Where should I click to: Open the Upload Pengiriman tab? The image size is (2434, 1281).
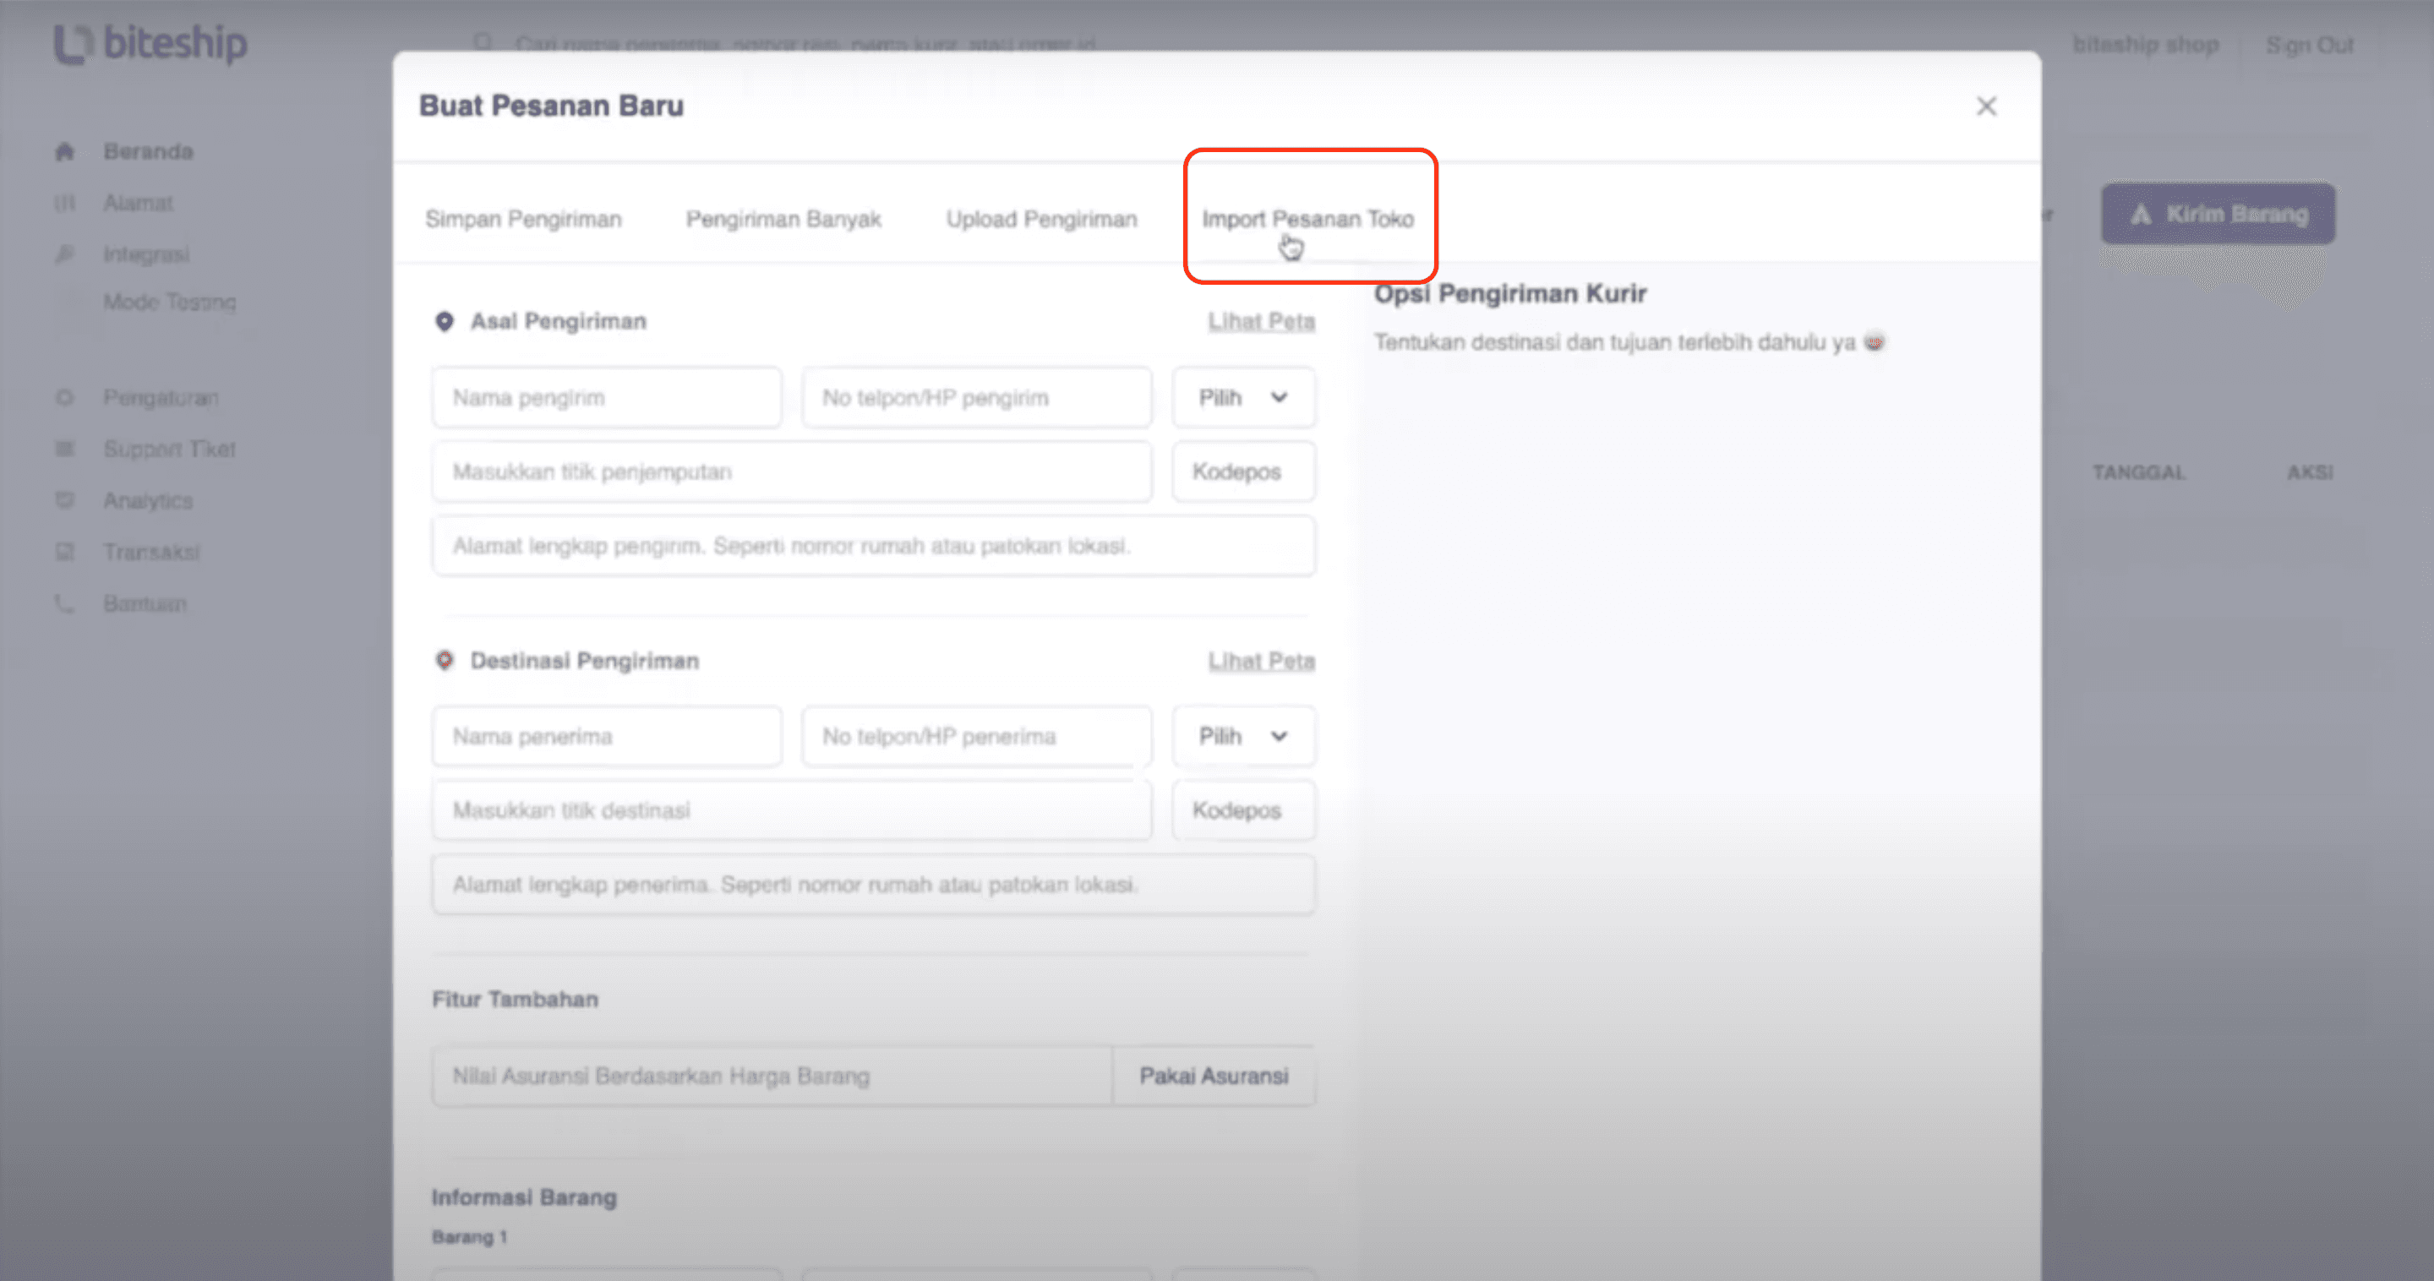click(x=1041, y=219)
